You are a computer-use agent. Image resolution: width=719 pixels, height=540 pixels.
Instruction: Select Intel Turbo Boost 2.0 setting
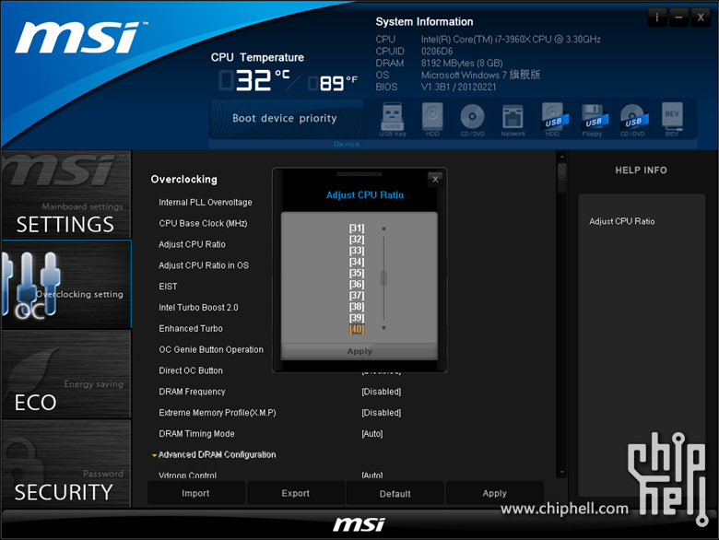198,308
